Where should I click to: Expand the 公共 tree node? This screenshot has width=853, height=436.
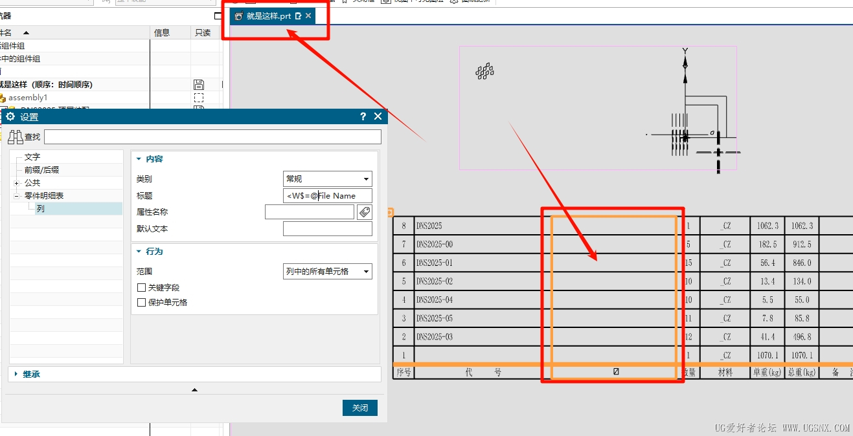[x=16, y=183]
